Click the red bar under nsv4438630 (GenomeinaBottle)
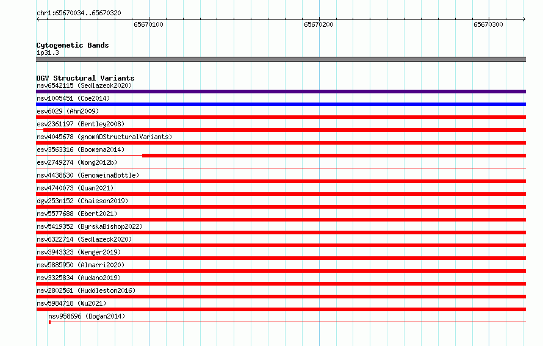The width and height of the screenshot is (543, 346). point(281,181)
